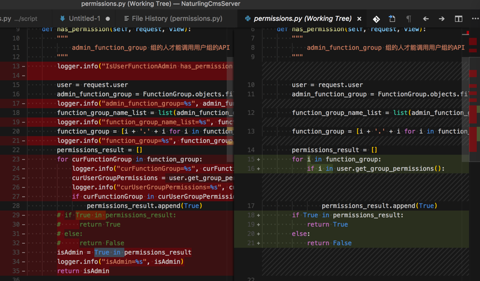Click line number 18 in right pane gutter

coord(251,215)
